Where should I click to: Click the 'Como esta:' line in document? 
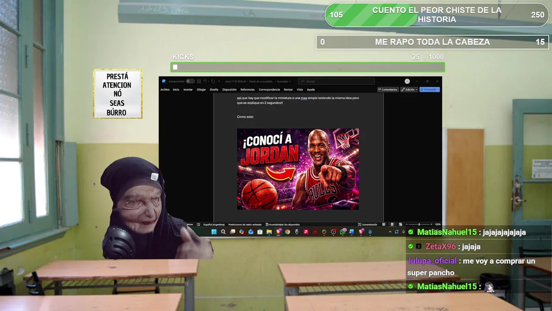245,117
